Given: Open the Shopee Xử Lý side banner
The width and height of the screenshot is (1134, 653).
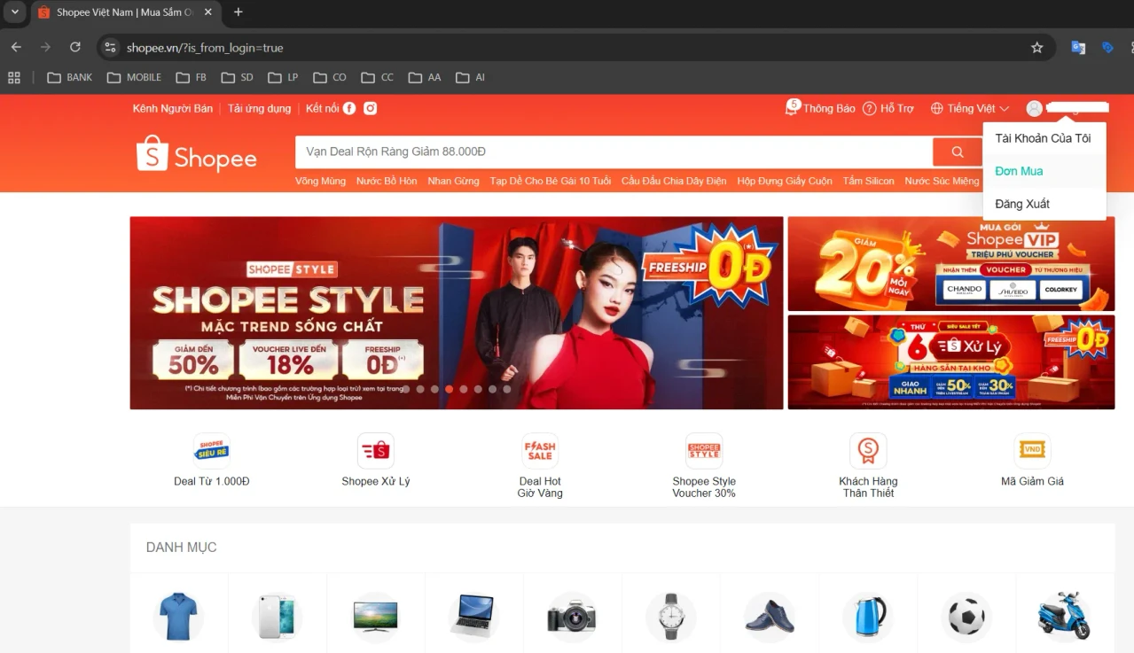Looking at the screenshot, I should pos(951,361).
